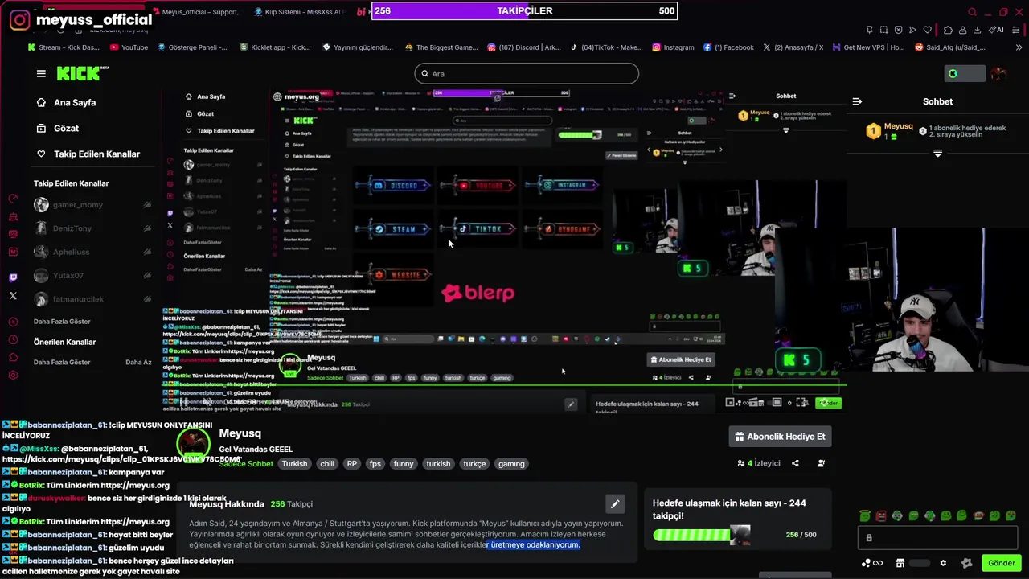Expand Daha Fazla Göster under followed channels

coord(62,322)
